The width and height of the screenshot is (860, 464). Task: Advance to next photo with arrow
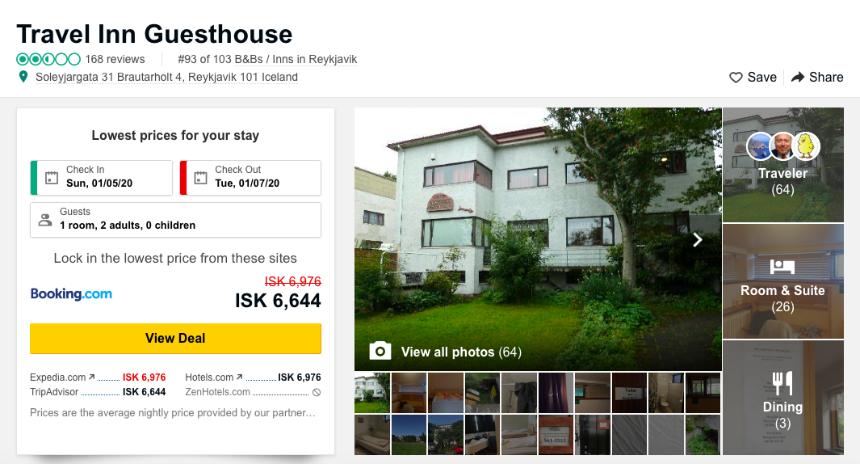697,239
